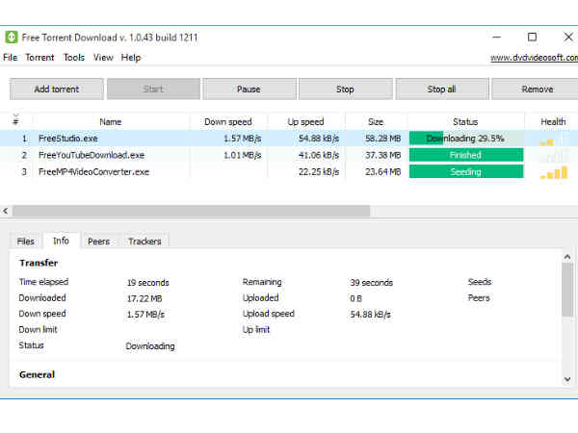This screenshot has width=578, height=433.
Task: Click the info panel scroll up arrow
Action: tap(567, 257)
